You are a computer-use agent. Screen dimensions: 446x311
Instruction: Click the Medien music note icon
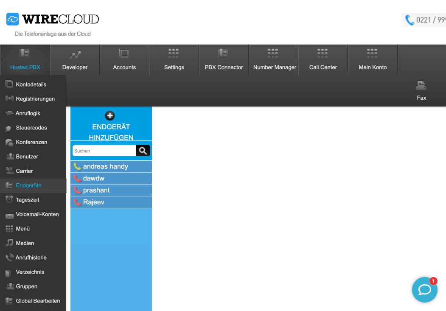[x=9, y=243]
